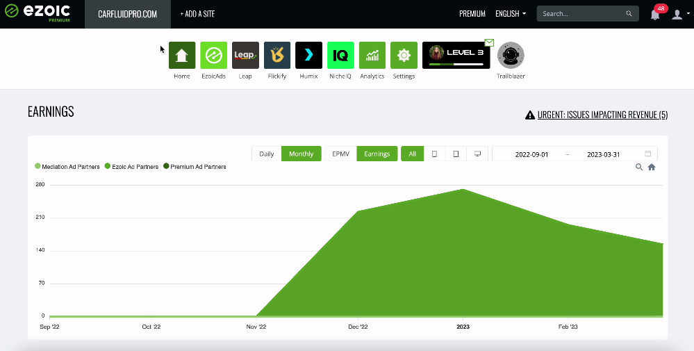The width and height of the screenshot is (694, 351).
Task: Open the Leap app icon
Action: pyautogui.click(x=245, y=56)
